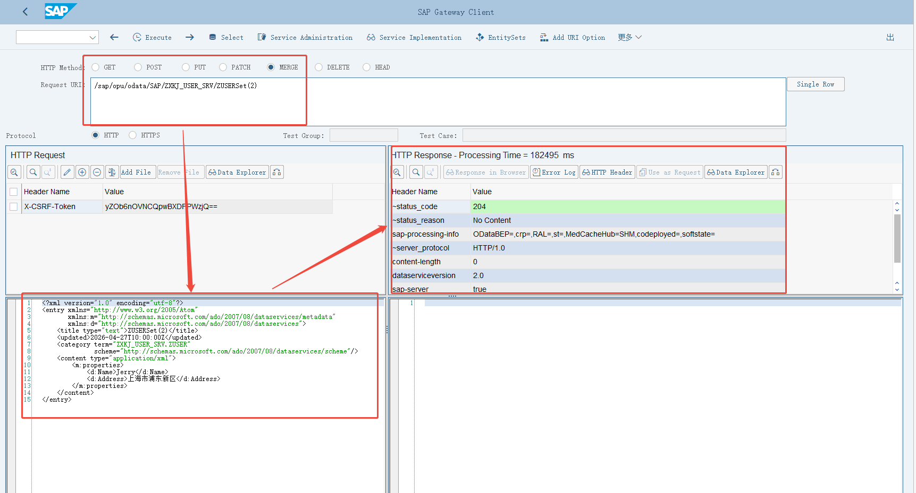The width and height of the screenshot is (916, 493).
Task: Select the MERGE HTTP method
Action: coord(271,67)
